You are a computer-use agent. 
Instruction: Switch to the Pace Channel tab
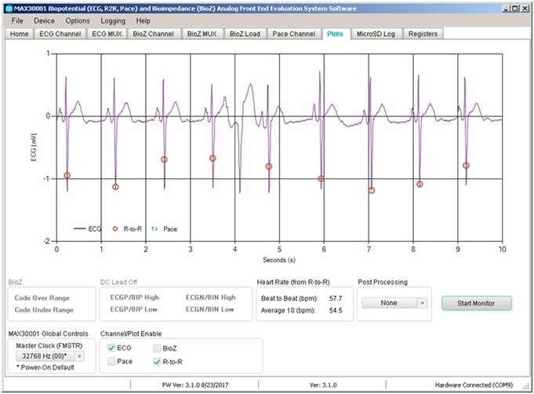[293, 34]
